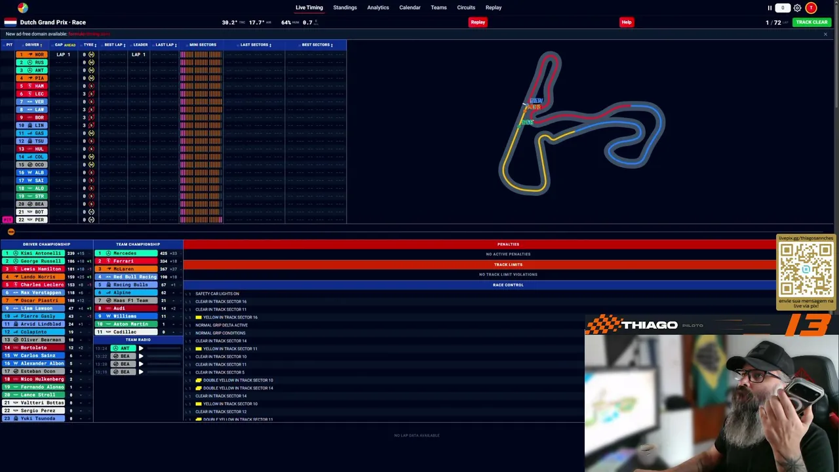Click the delay value field showing 0
839x472 pixels.
point(783,8)
